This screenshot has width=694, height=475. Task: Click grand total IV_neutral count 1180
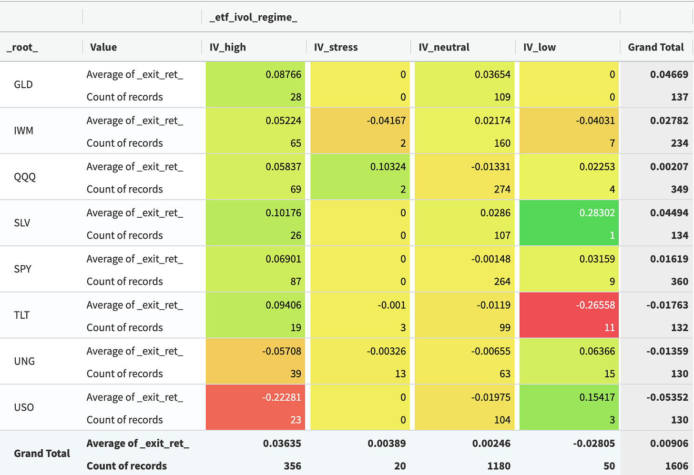click(499, 466)
